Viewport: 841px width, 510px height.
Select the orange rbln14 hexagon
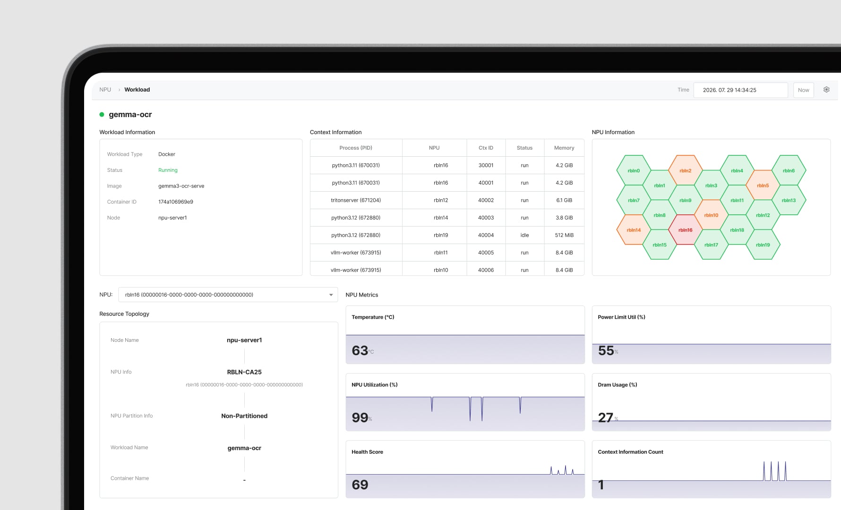[x=634, y=230]
